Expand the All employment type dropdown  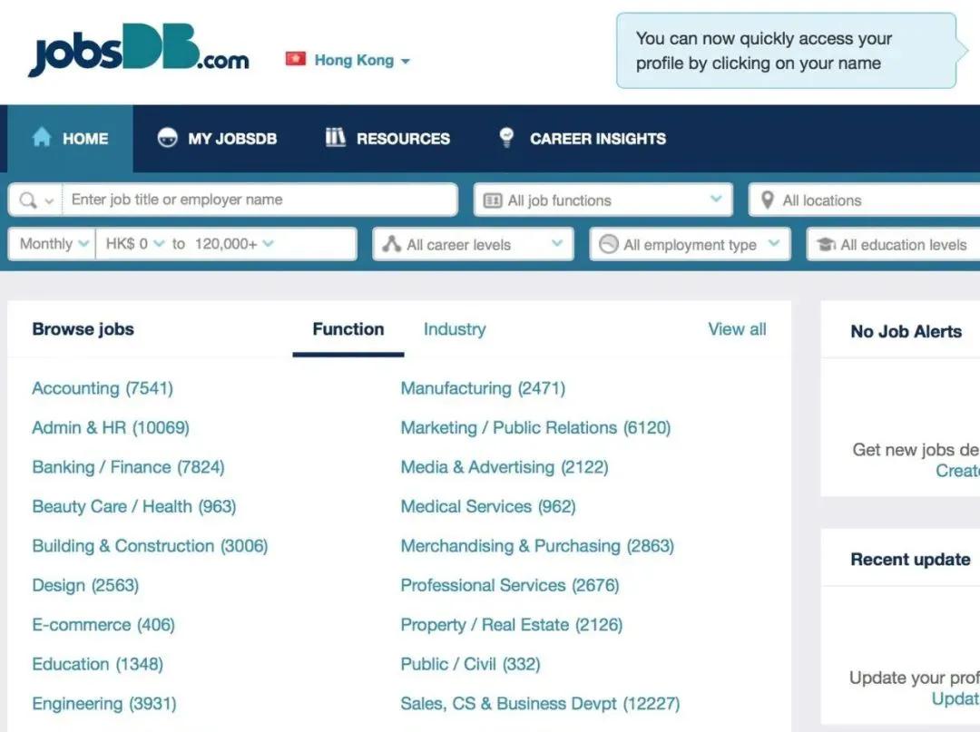pyautogui.click(x=690, y=244)
